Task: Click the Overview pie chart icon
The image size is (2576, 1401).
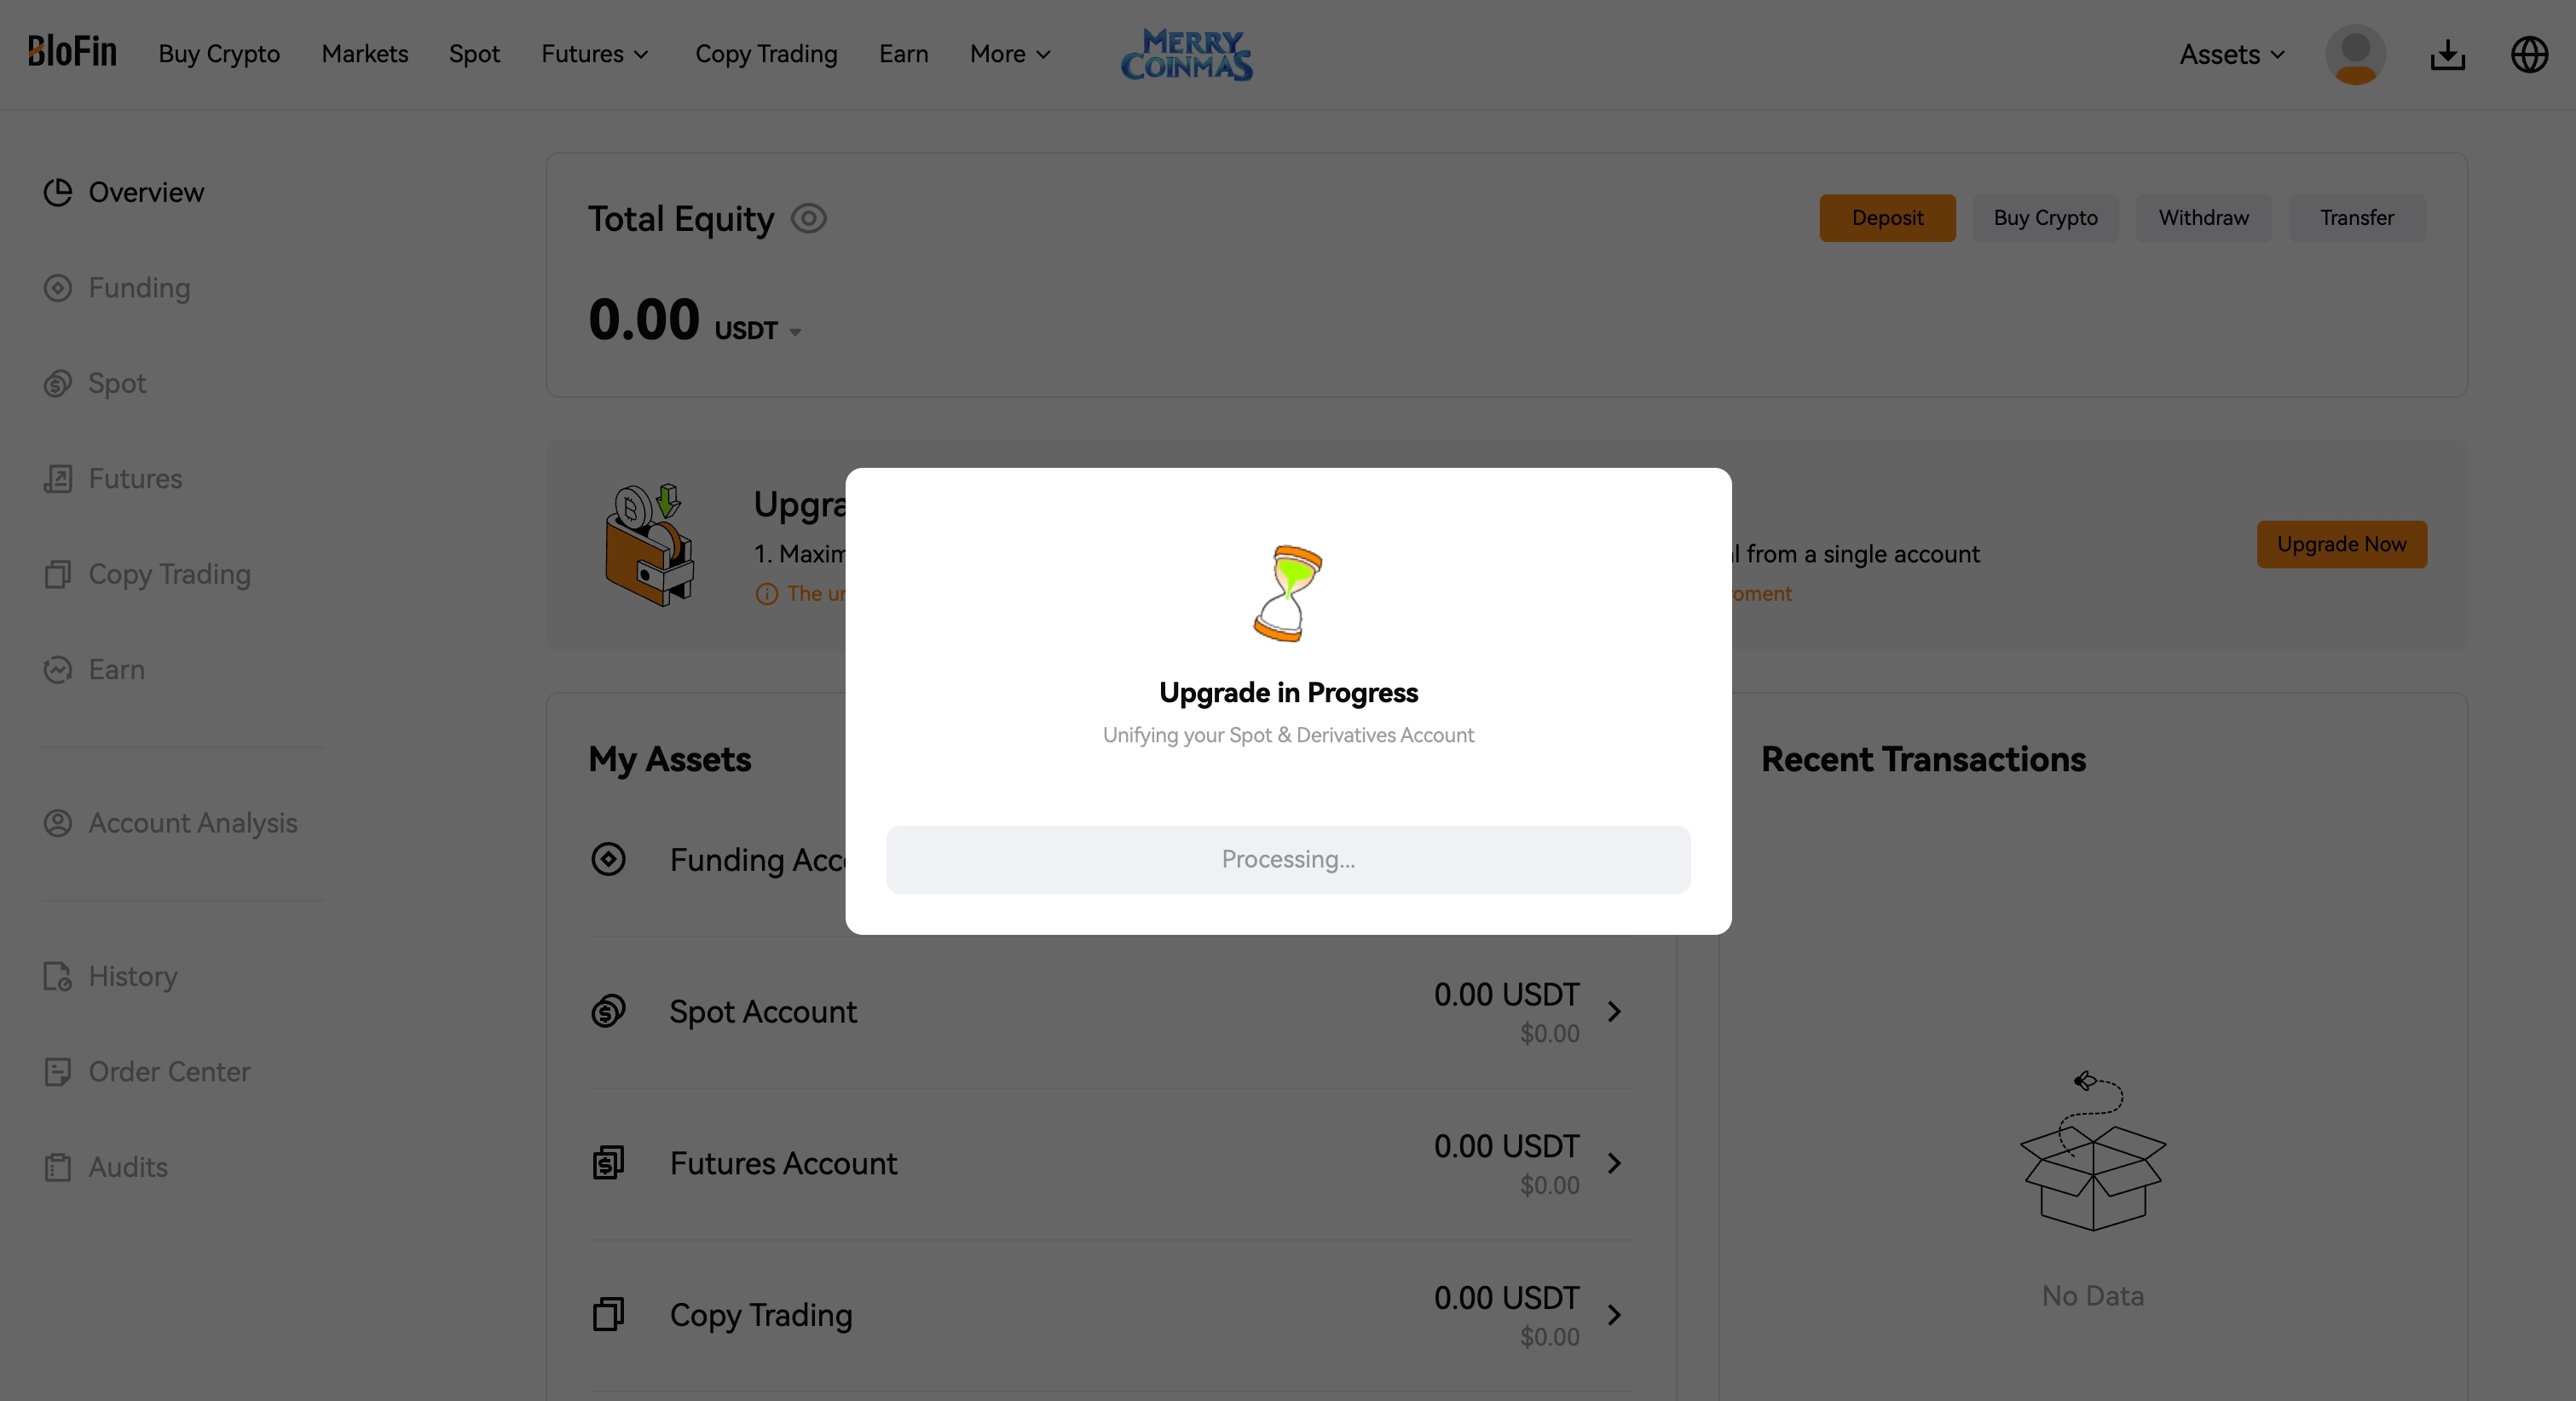Action: 58,192
